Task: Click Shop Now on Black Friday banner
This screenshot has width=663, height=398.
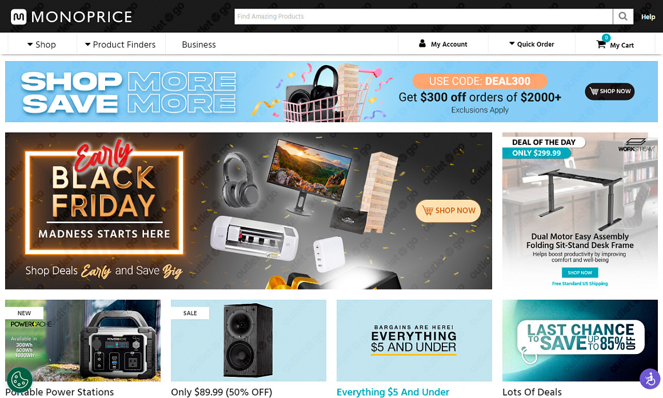Action: pos(448,210)
